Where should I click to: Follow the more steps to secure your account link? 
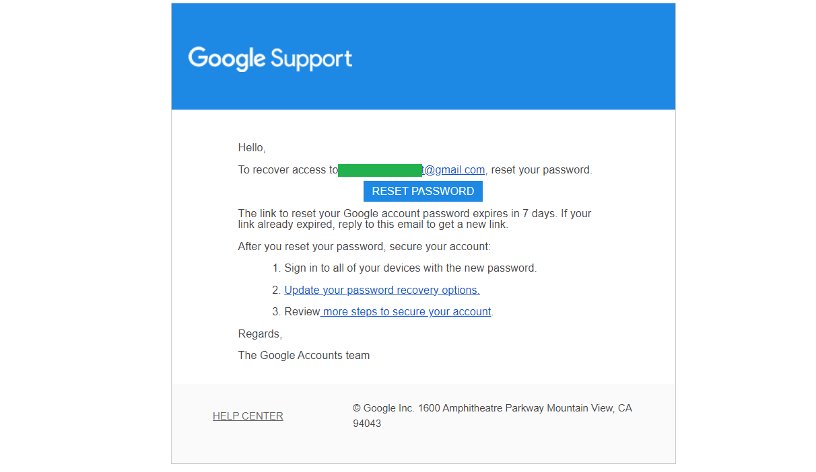pos(406,312)
